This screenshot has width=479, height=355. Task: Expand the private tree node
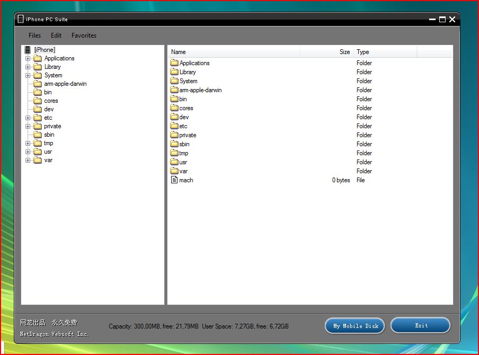click(x=28, y=126)
